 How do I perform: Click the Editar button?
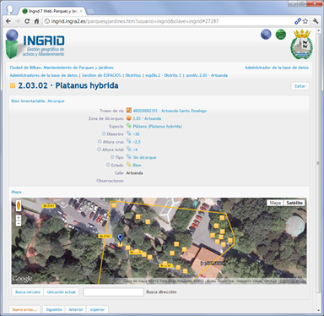[300, 86]
